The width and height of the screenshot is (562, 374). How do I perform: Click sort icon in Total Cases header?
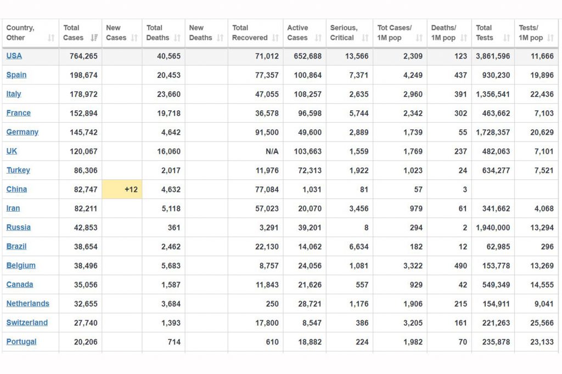pos(94,38)
